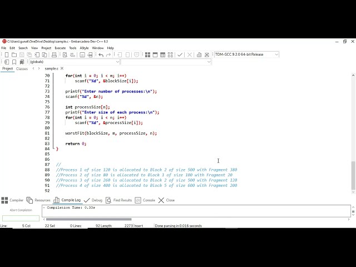Click the Syntax Check checkmark icon
Image resolution: width=356 pixels, height=267 pixels.
pyautogui.click(x=180, y=55)
